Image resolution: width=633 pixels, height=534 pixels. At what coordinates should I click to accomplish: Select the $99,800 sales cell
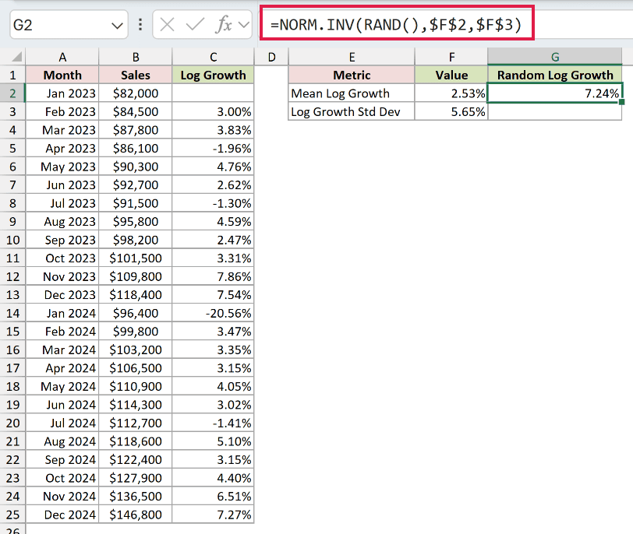[136, 332]
